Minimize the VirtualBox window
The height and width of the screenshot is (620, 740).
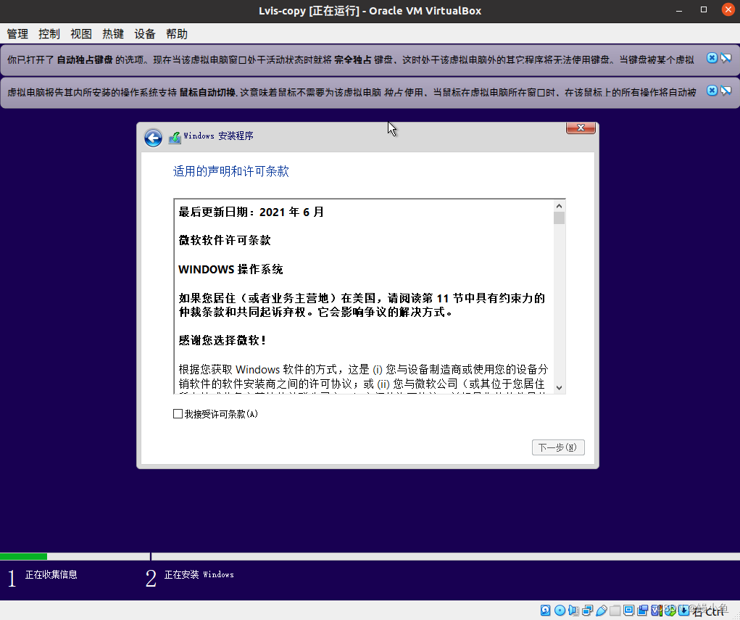coord(678,10)
